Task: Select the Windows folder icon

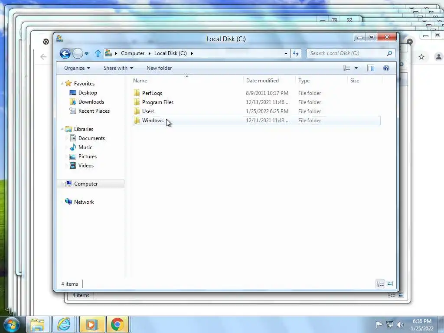Action: 137,121
